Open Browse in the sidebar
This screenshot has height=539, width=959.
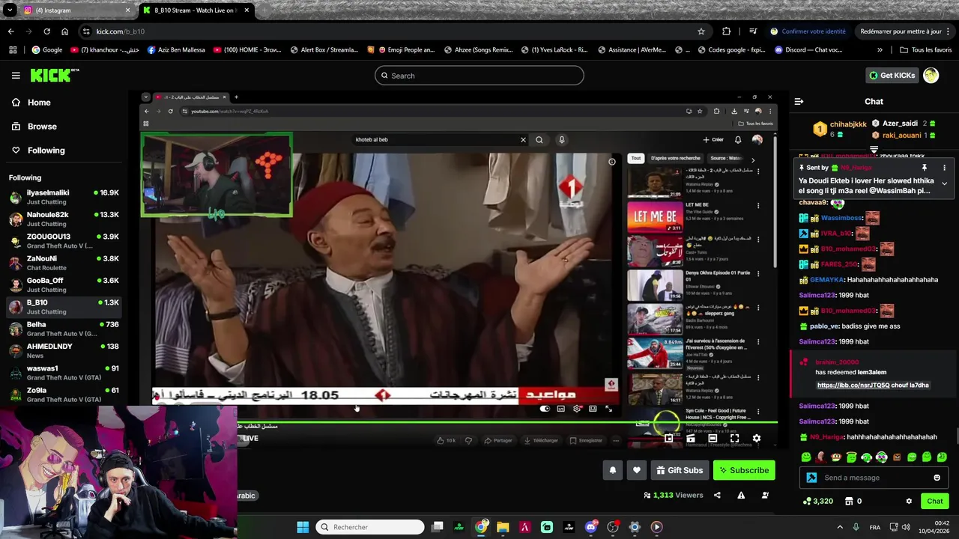pyautogui.click(x=42, y=127)
